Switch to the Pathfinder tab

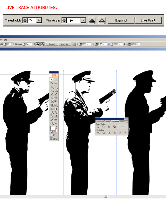point(115,121)
